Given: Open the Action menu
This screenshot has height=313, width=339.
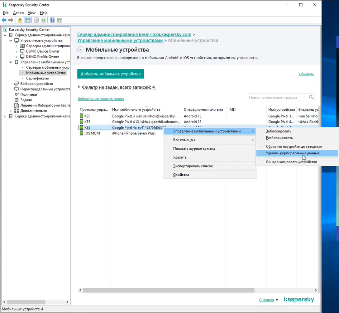Looking at the screenshot, I should point(18,13).
